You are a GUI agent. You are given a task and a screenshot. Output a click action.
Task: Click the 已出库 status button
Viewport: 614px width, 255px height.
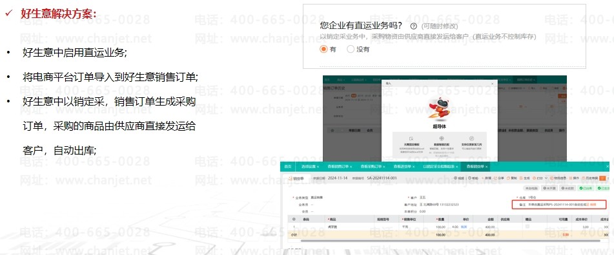pos(586,188)
